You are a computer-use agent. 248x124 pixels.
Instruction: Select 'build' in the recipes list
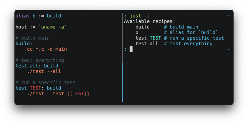tap(143, 27)
